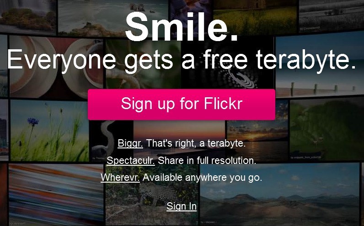Click the Sign up for Flickr button
364x226 pixels.
click(181, 105)
